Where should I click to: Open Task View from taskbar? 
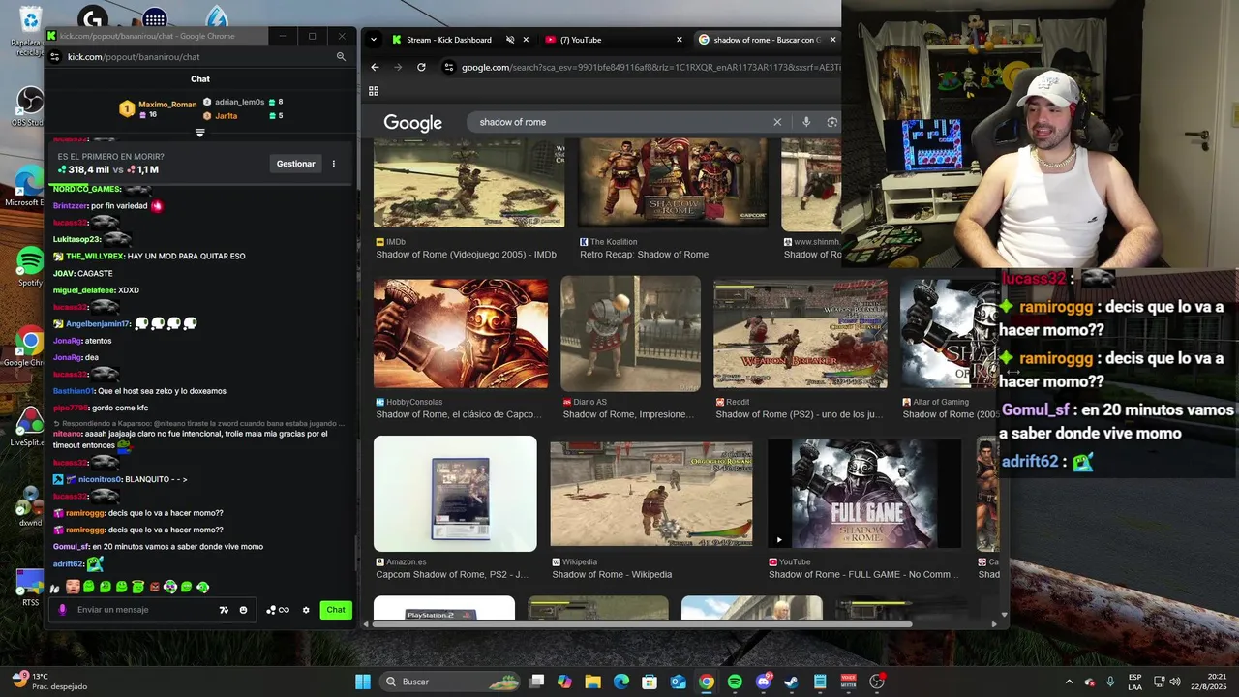537,682
